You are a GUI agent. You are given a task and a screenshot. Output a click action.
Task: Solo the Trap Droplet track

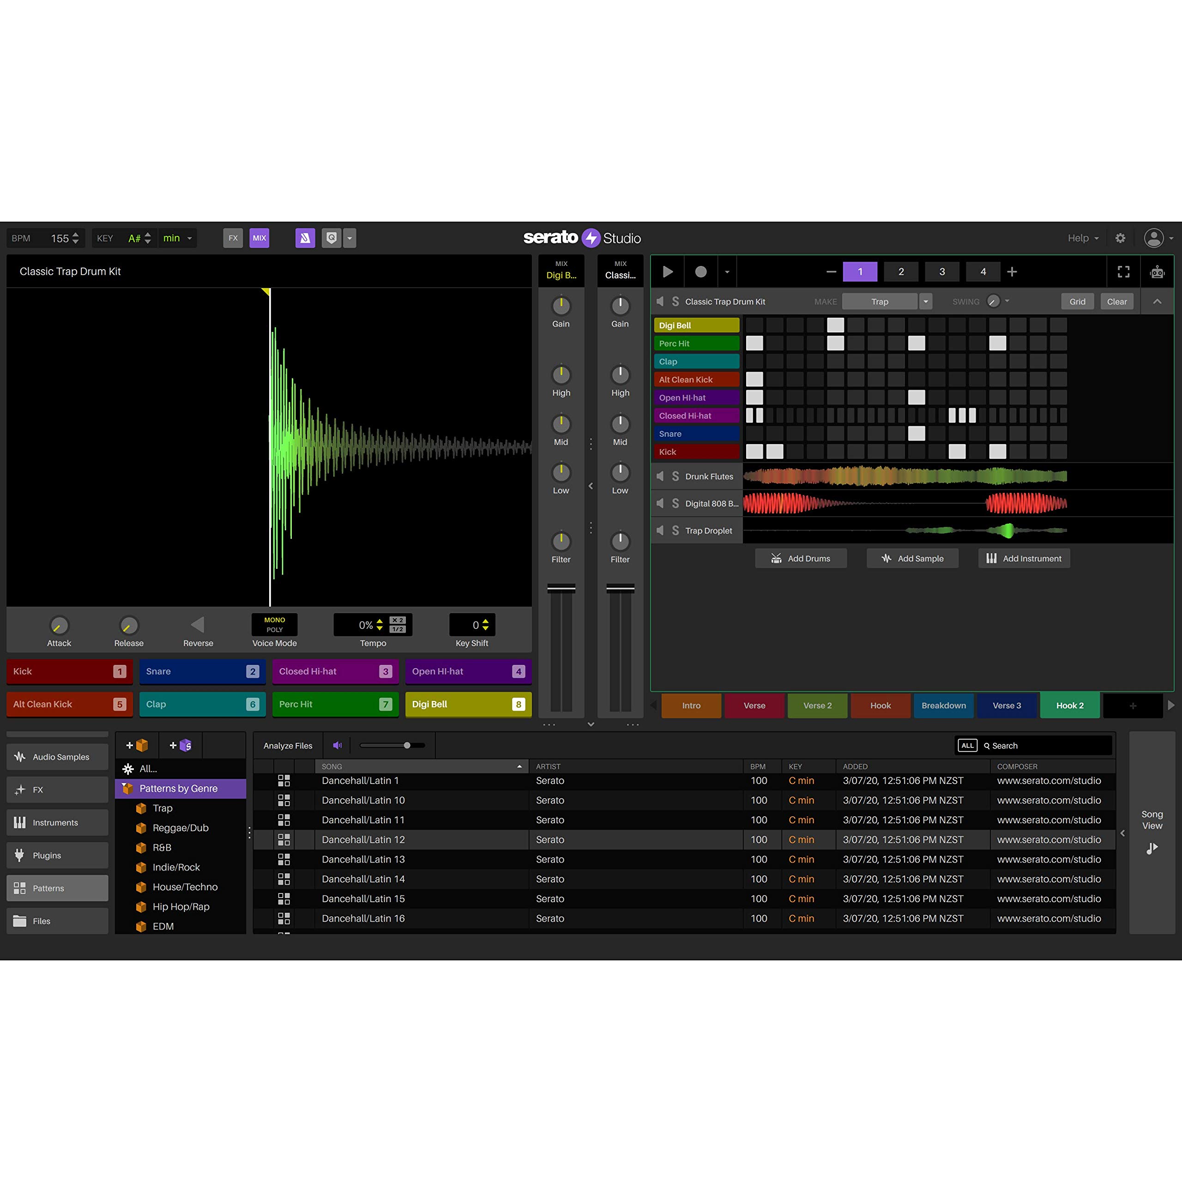(675, 531)
